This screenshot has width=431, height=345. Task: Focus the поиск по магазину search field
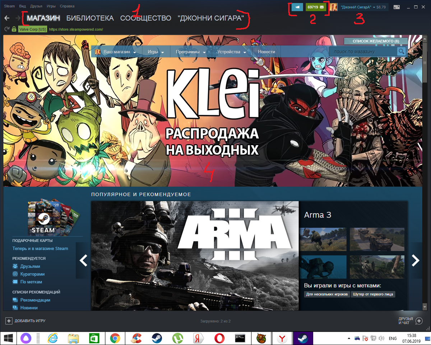363,51
